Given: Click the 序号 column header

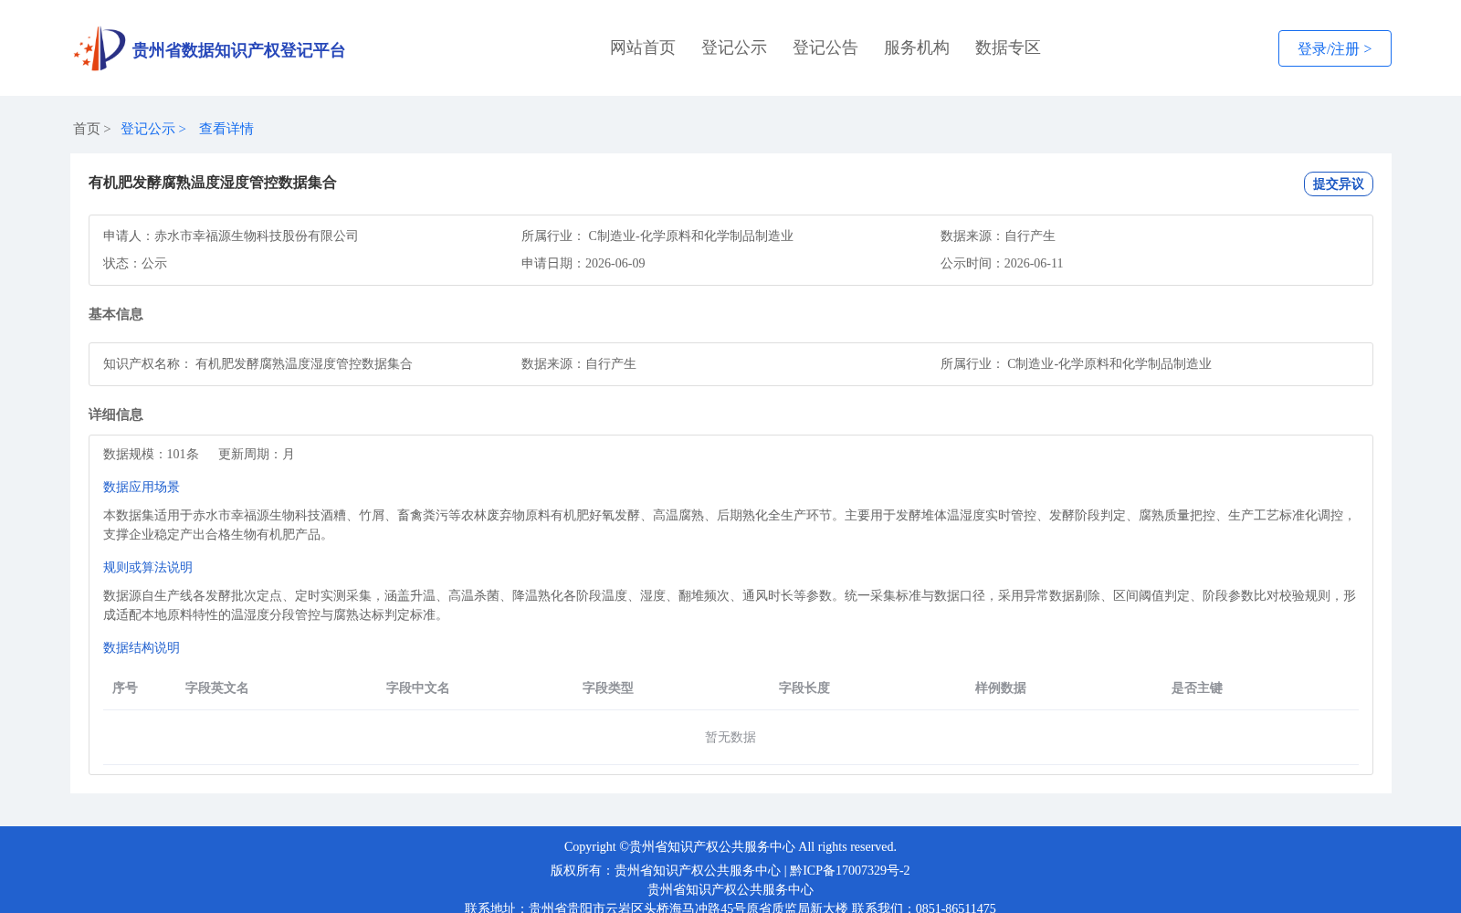Looking at the screenshot, I should (125, 687).
